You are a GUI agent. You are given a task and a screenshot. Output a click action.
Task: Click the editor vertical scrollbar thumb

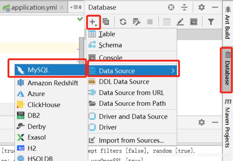pyautogui.click(x=81, y=51)
